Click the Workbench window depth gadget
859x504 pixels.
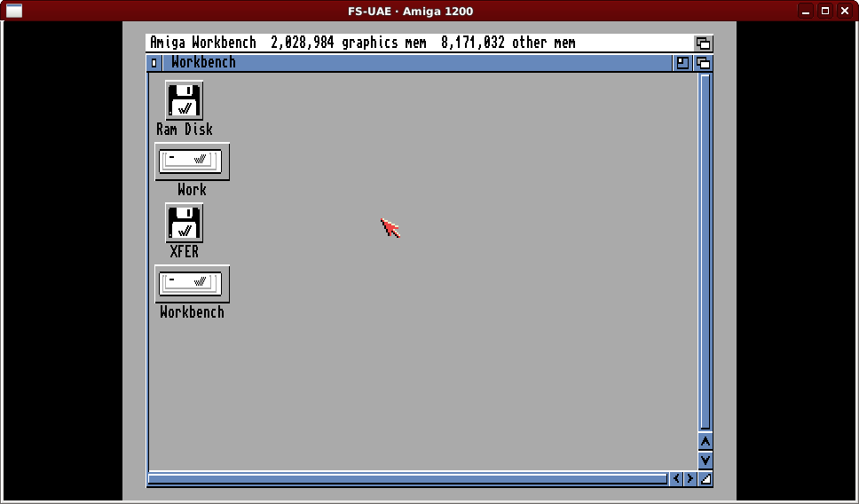(703, 63)
